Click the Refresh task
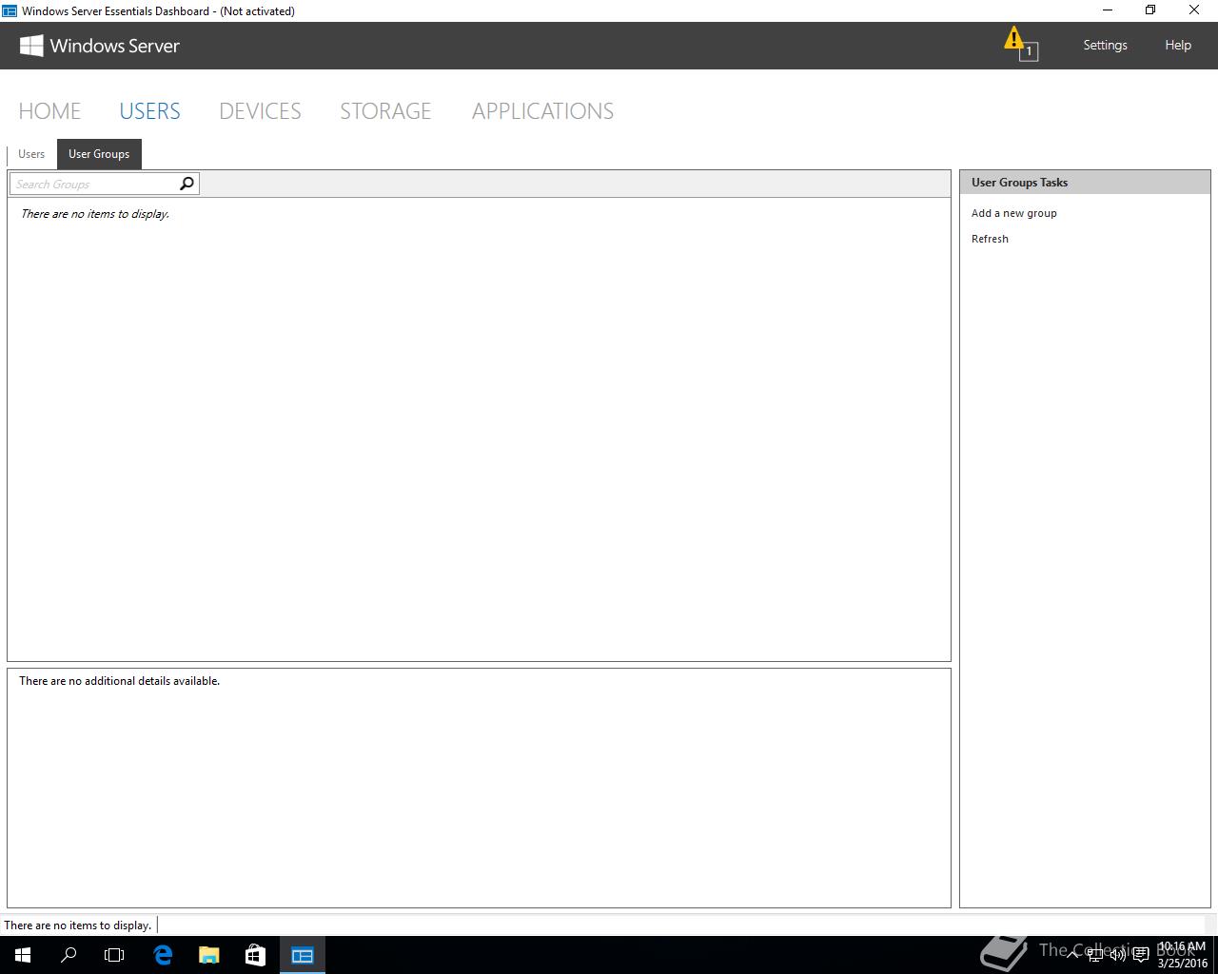Screen dimensions: 1218x974 tap(990, 239)
